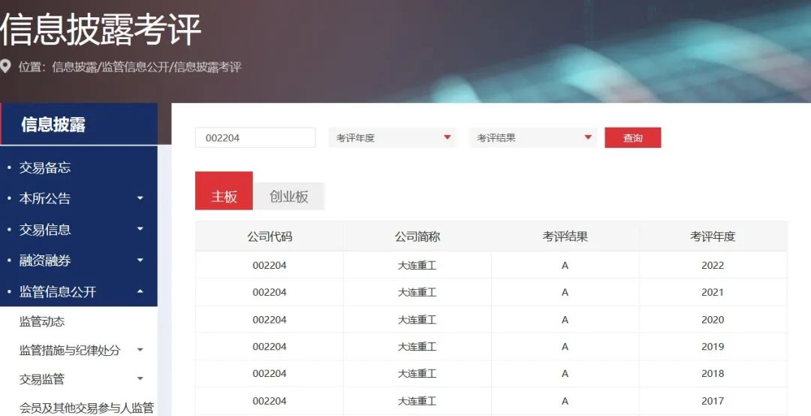Click year 2017 in the table
The width and height of the screenshot is (811, 416).
click(713, 401)
